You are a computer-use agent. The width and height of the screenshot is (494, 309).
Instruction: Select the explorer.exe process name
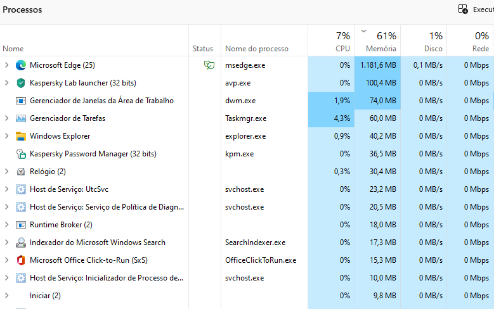(x=245, y=136)
